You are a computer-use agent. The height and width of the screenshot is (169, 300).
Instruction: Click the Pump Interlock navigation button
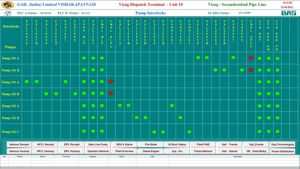pos(203,151)
